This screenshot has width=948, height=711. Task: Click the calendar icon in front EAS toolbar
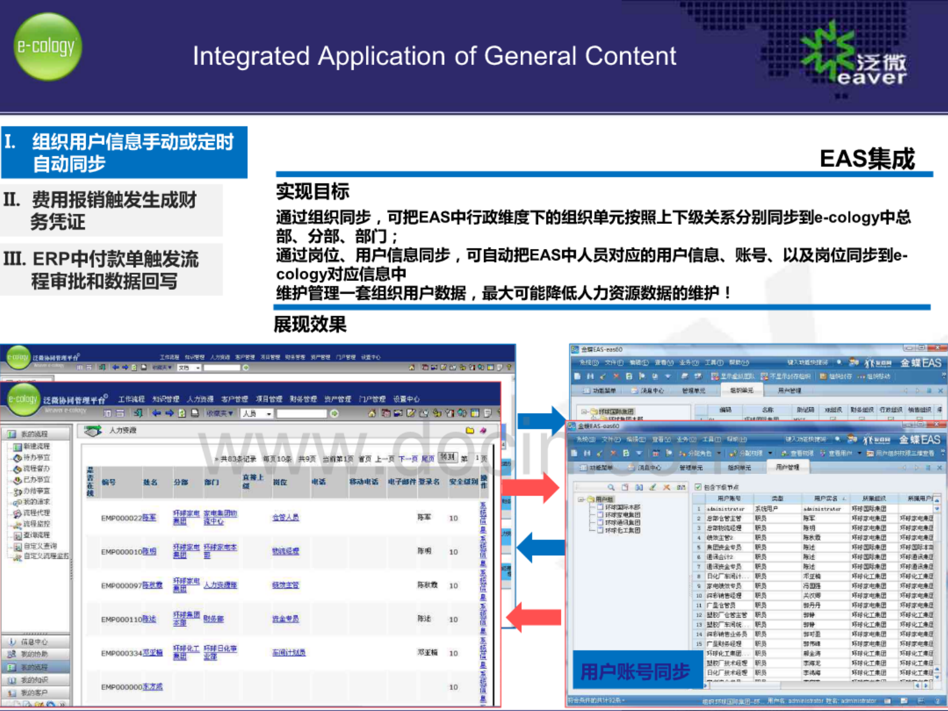[x=655, y=453]
